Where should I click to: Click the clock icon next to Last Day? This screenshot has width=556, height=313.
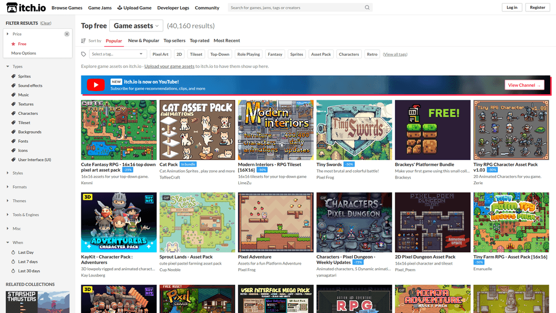pos(13,252)
